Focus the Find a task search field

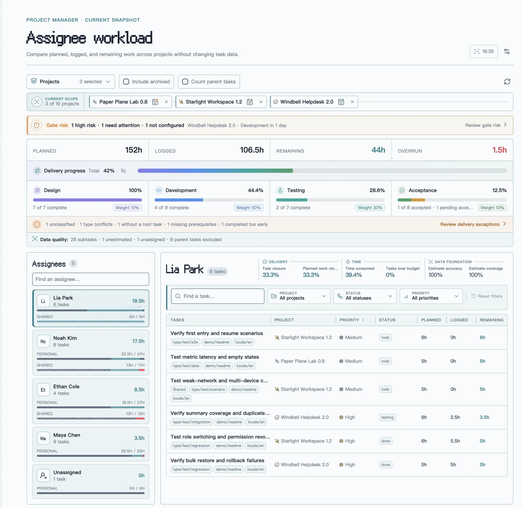(x=218, y=296)
